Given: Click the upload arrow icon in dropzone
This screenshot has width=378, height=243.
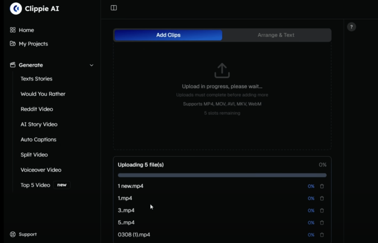Looking at the screenshot, I should 222,70.
